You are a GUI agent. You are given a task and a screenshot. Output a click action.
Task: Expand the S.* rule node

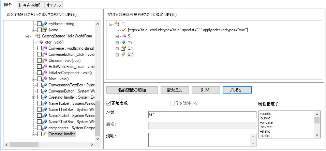pos(117,36)
